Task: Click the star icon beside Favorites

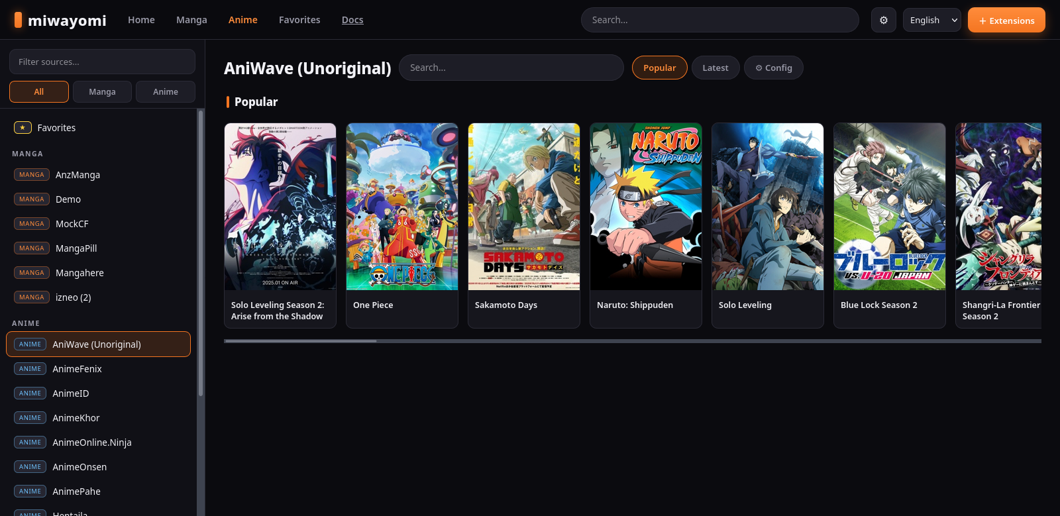Action: point(23,127)
